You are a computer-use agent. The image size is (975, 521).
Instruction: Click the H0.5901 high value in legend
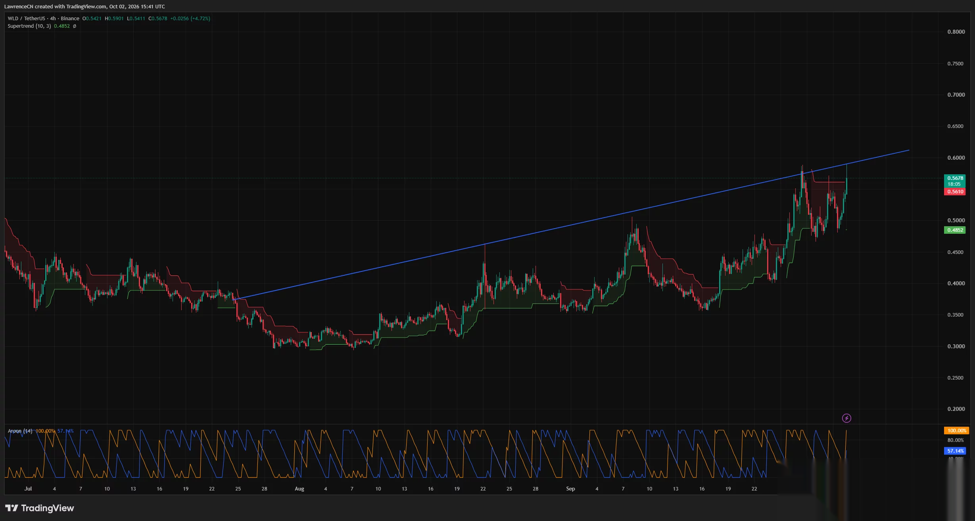pos(114,19)
